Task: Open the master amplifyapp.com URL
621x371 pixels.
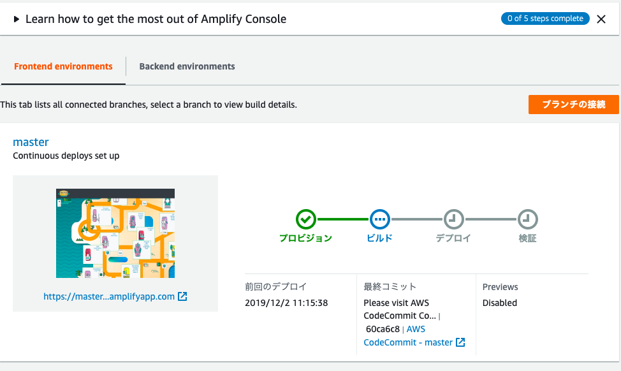Action: 109,296
